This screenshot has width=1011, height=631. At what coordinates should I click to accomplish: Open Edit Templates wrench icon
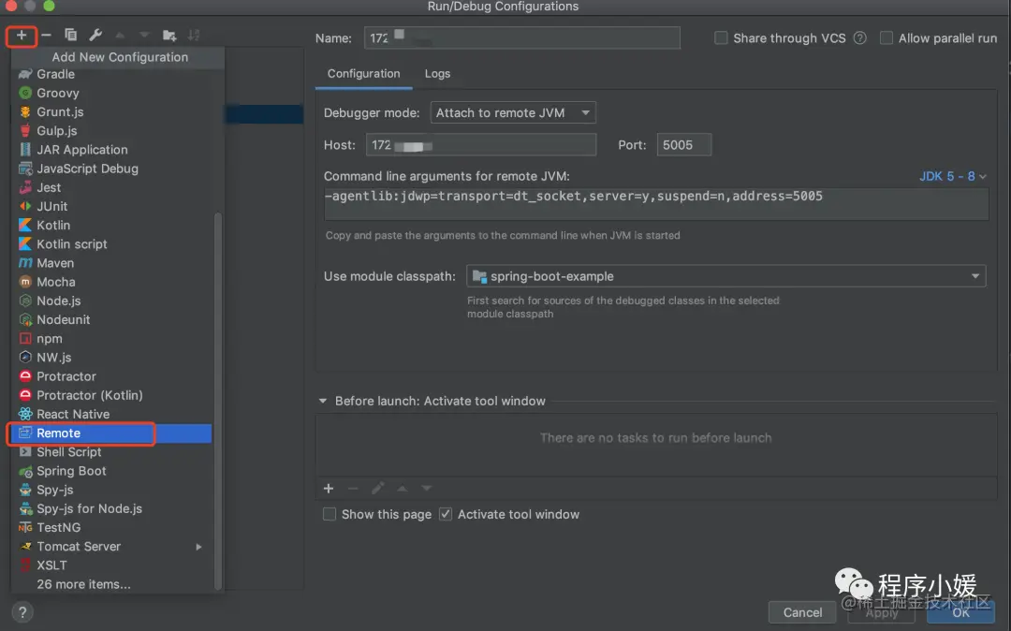coord(95,36)
